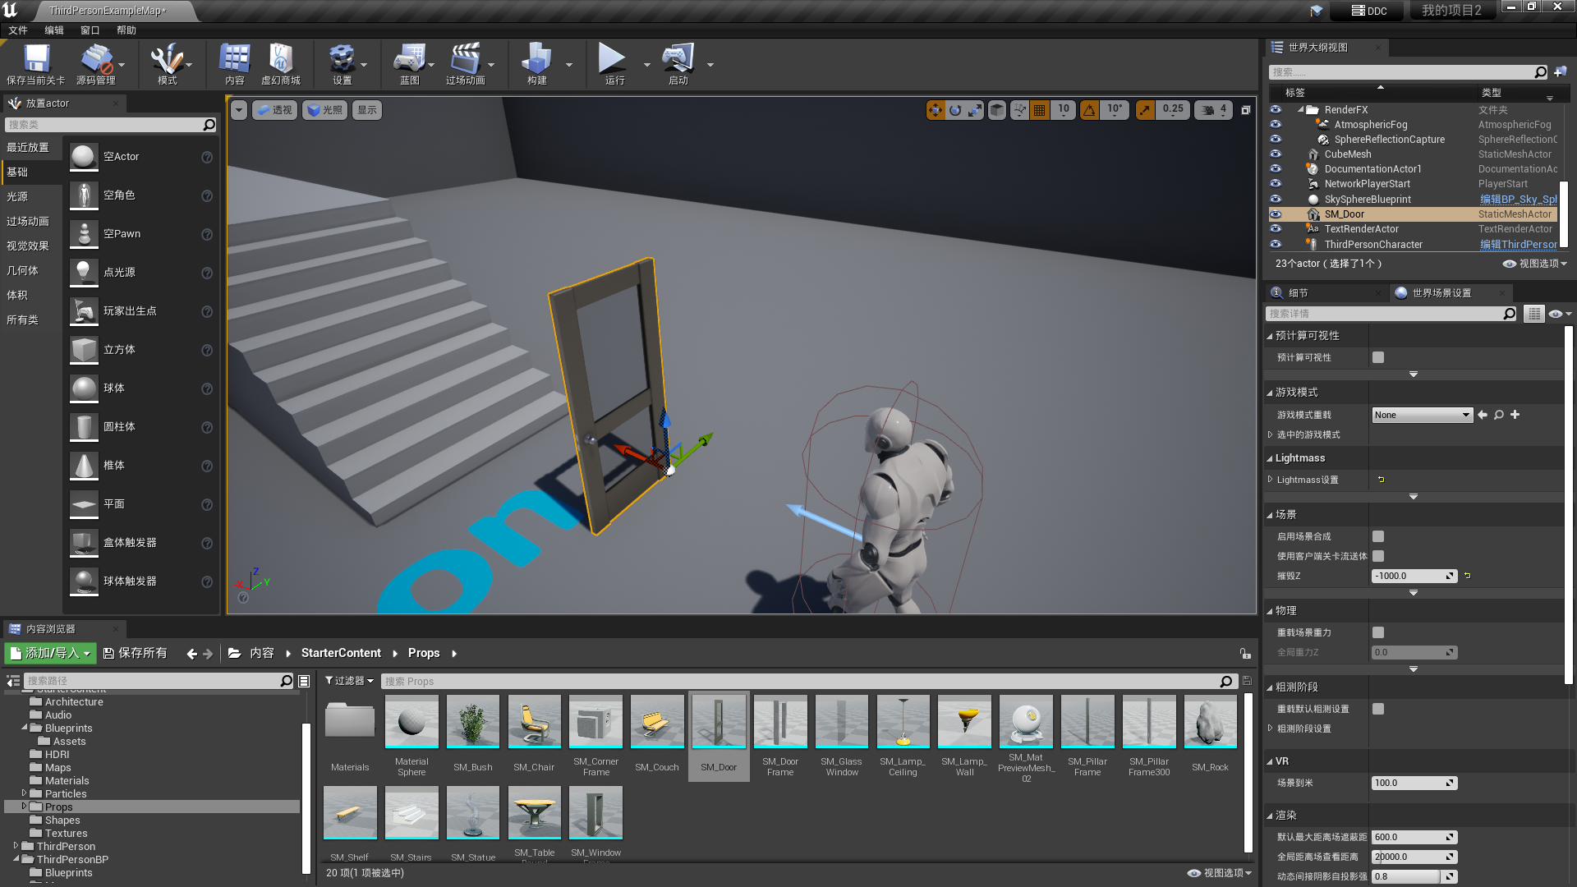1577x887 pixels.
Task: Enable the 预计算可视性 checkbox
Action: [1378, 357]
